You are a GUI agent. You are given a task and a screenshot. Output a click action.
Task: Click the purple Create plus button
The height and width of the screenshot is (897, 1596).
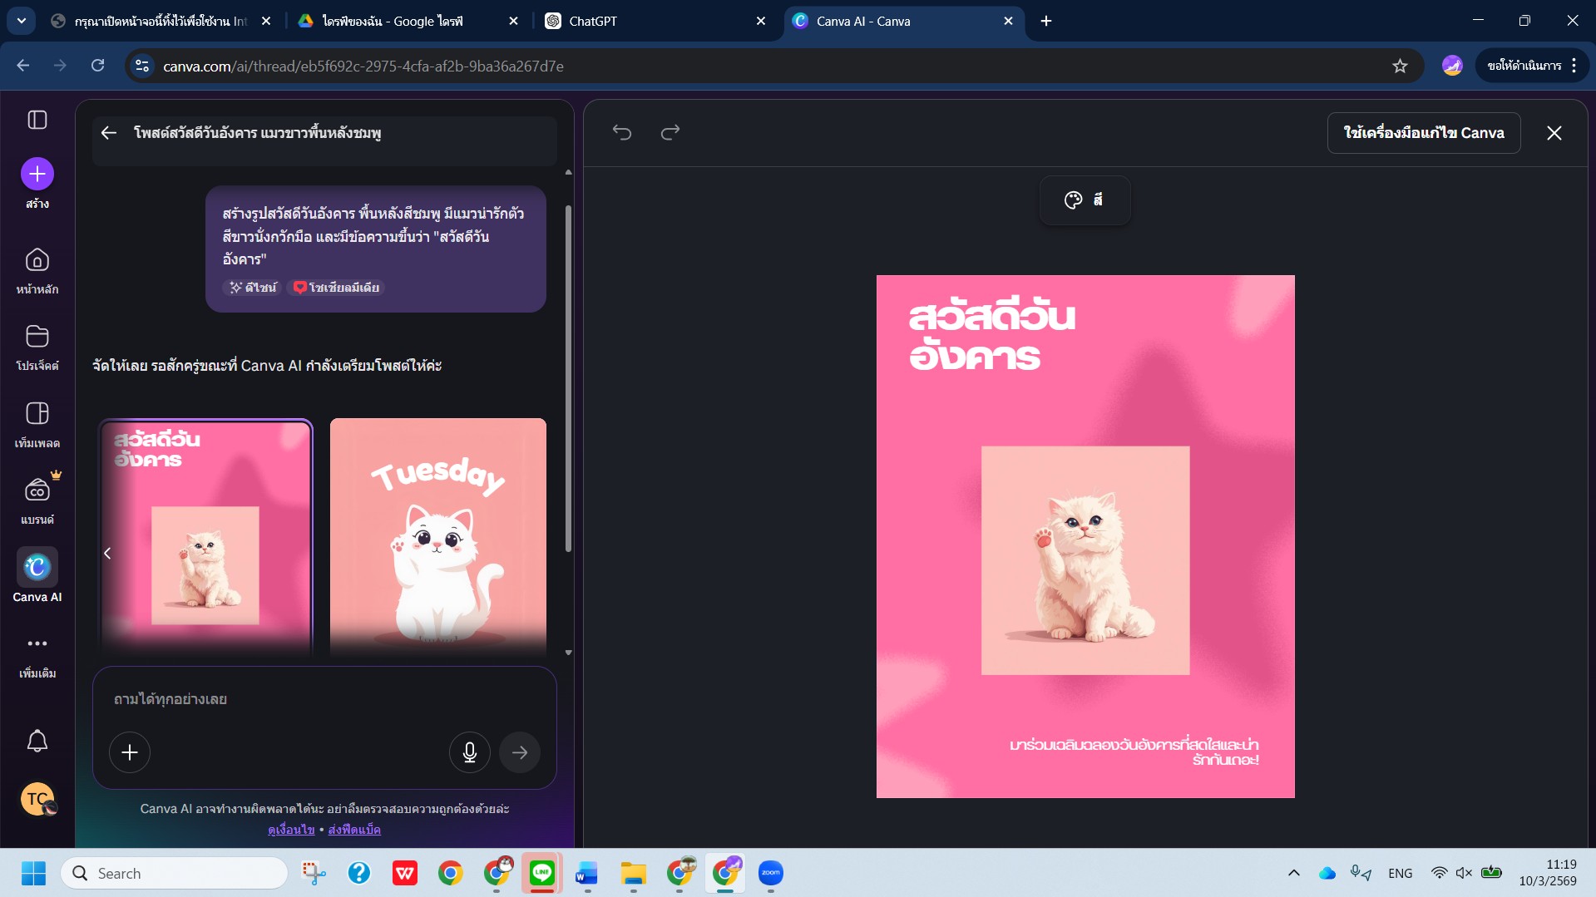37,174
